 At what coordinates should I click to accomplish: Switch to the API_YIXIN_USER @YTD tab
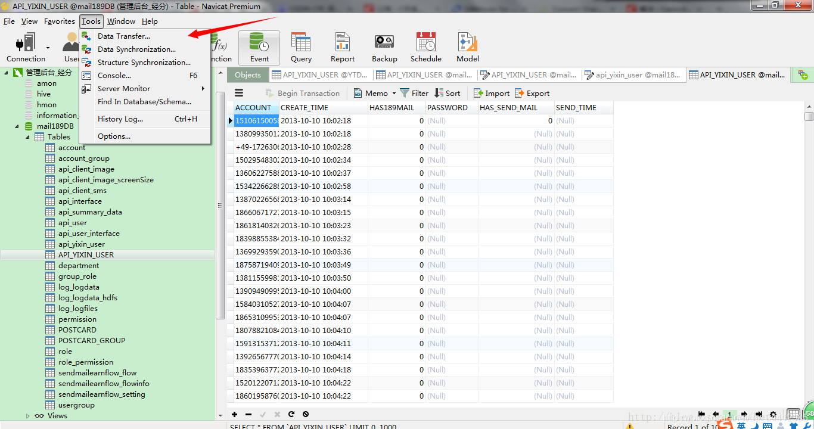click(x=320, y=75)
